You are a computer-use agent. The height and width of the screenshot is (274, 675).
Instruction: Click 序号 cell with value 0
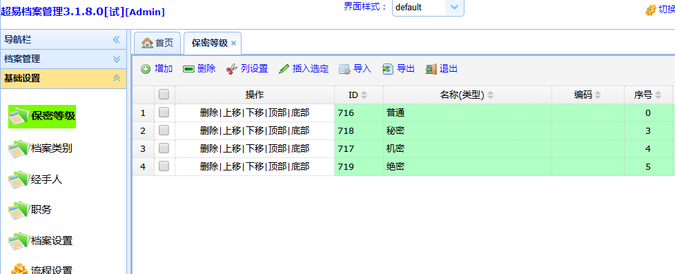[x=648, y=113]
